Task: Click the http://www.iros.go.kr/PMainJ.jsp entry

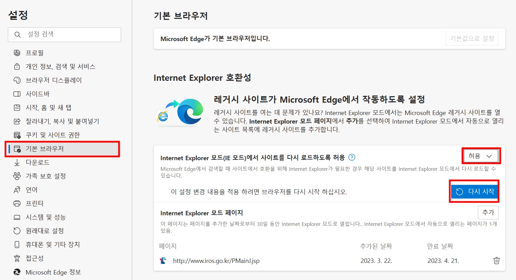Action: click(x=216, y=261)
